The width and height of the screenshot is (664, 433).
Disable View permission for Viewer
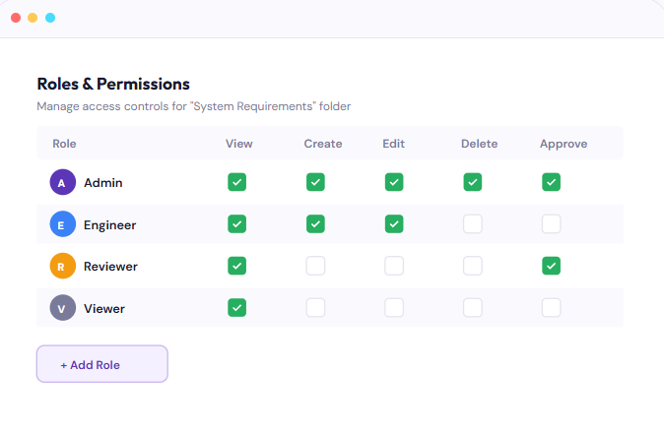coord(236,308)
